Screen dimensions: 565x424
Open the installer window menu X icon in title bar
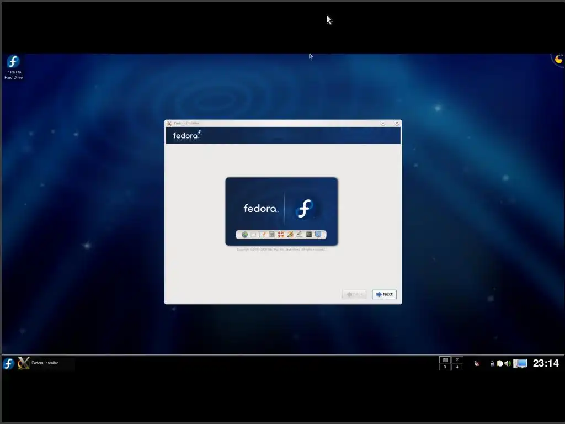point(169,123)
